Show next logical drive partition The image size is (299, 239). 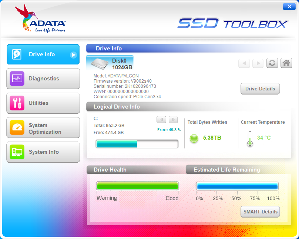click(x=173, y=119)
